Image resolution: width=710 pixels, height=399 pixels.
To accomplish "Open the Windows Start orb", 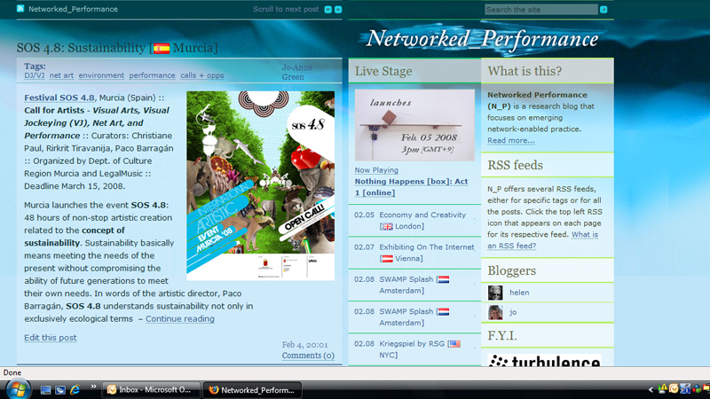I will [18, 389].
